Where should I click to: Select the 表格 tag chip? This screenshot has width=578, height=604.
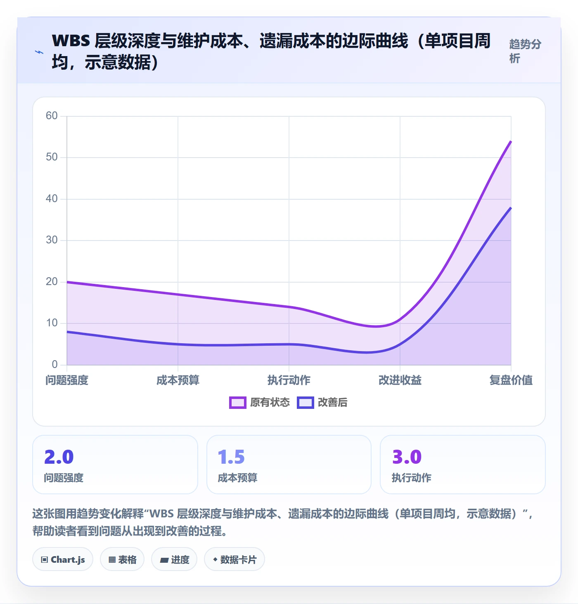(122, 559)
